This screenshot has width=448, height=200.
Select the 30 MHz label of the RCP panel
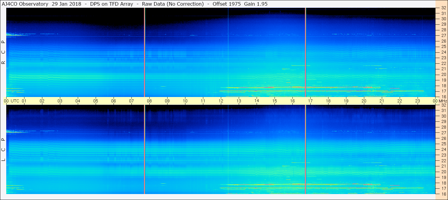443,19
